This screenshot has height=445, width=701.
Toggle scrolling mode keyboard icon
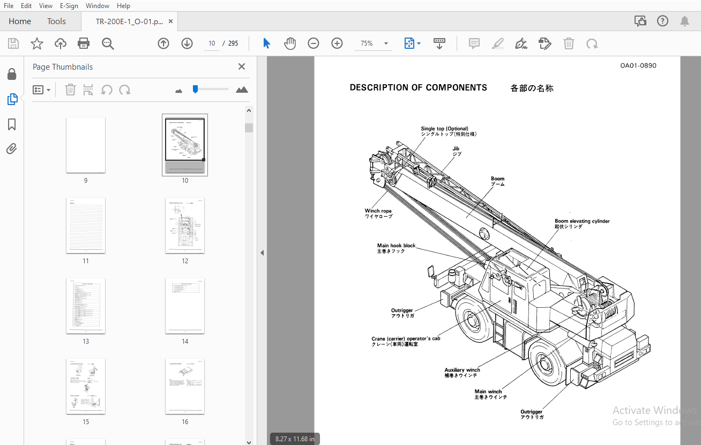439,43
